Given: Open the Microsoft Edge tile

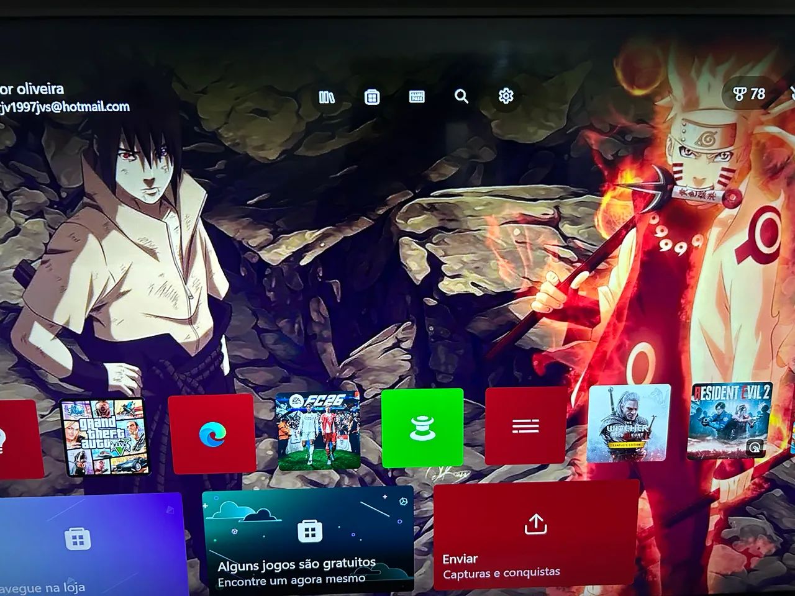Looking at the screenshot, I should tap(212, 433).
